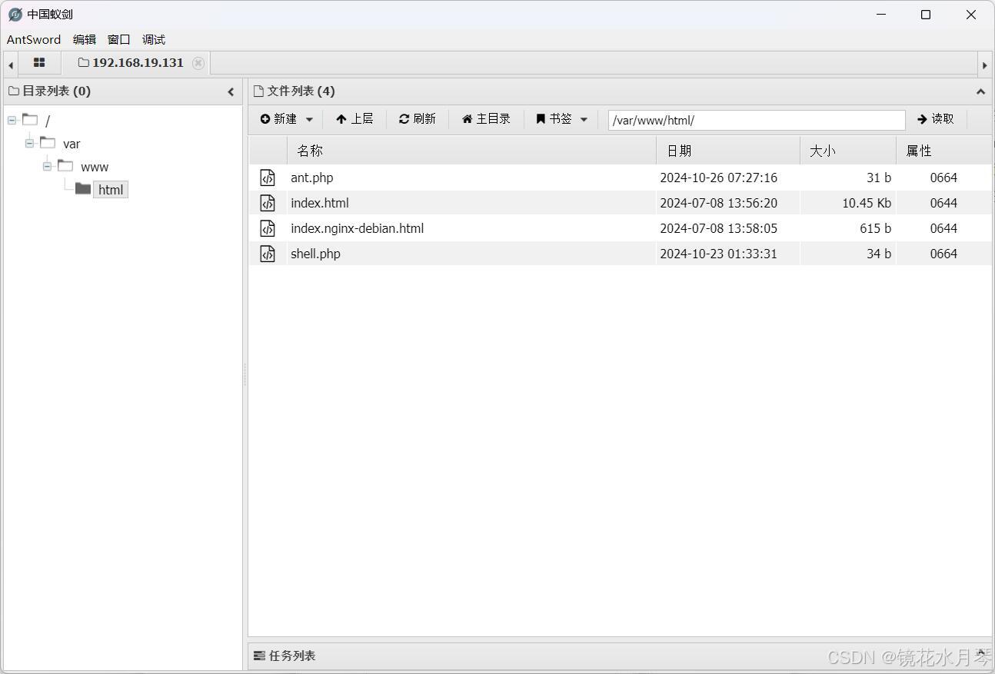Collapse the 目录列表 panel
This screenshot has width=995, height=674.
[x=231, y=91]
